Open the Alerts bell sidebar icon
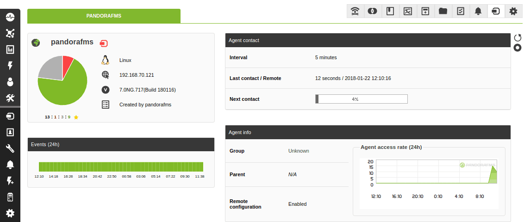 click(10, 165)
